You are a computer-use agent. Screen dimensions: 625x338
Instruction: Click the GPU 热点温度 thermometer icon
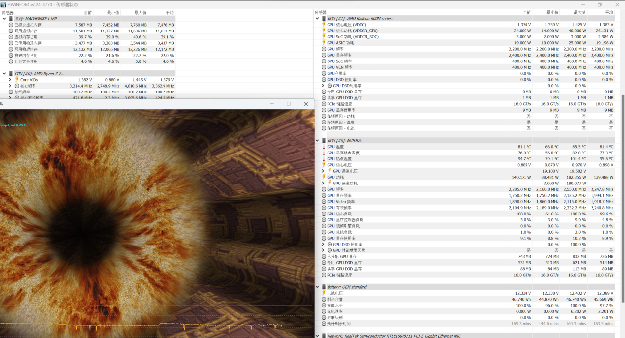[324, 159]
